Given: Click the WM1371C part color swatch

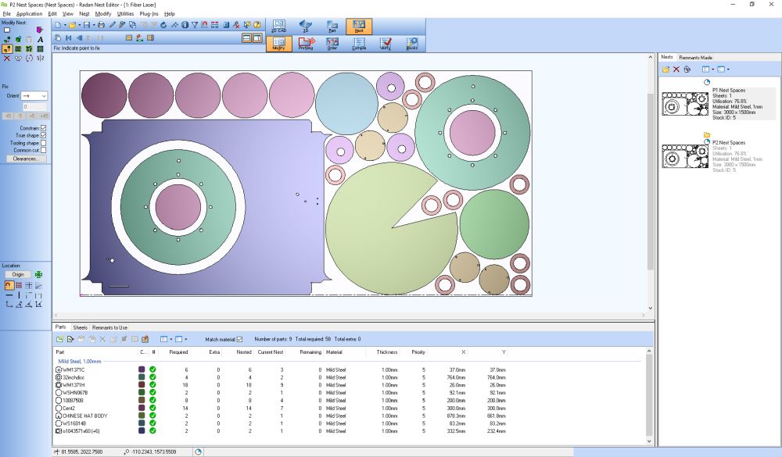Looking at the screenshot, I should 142,370.
